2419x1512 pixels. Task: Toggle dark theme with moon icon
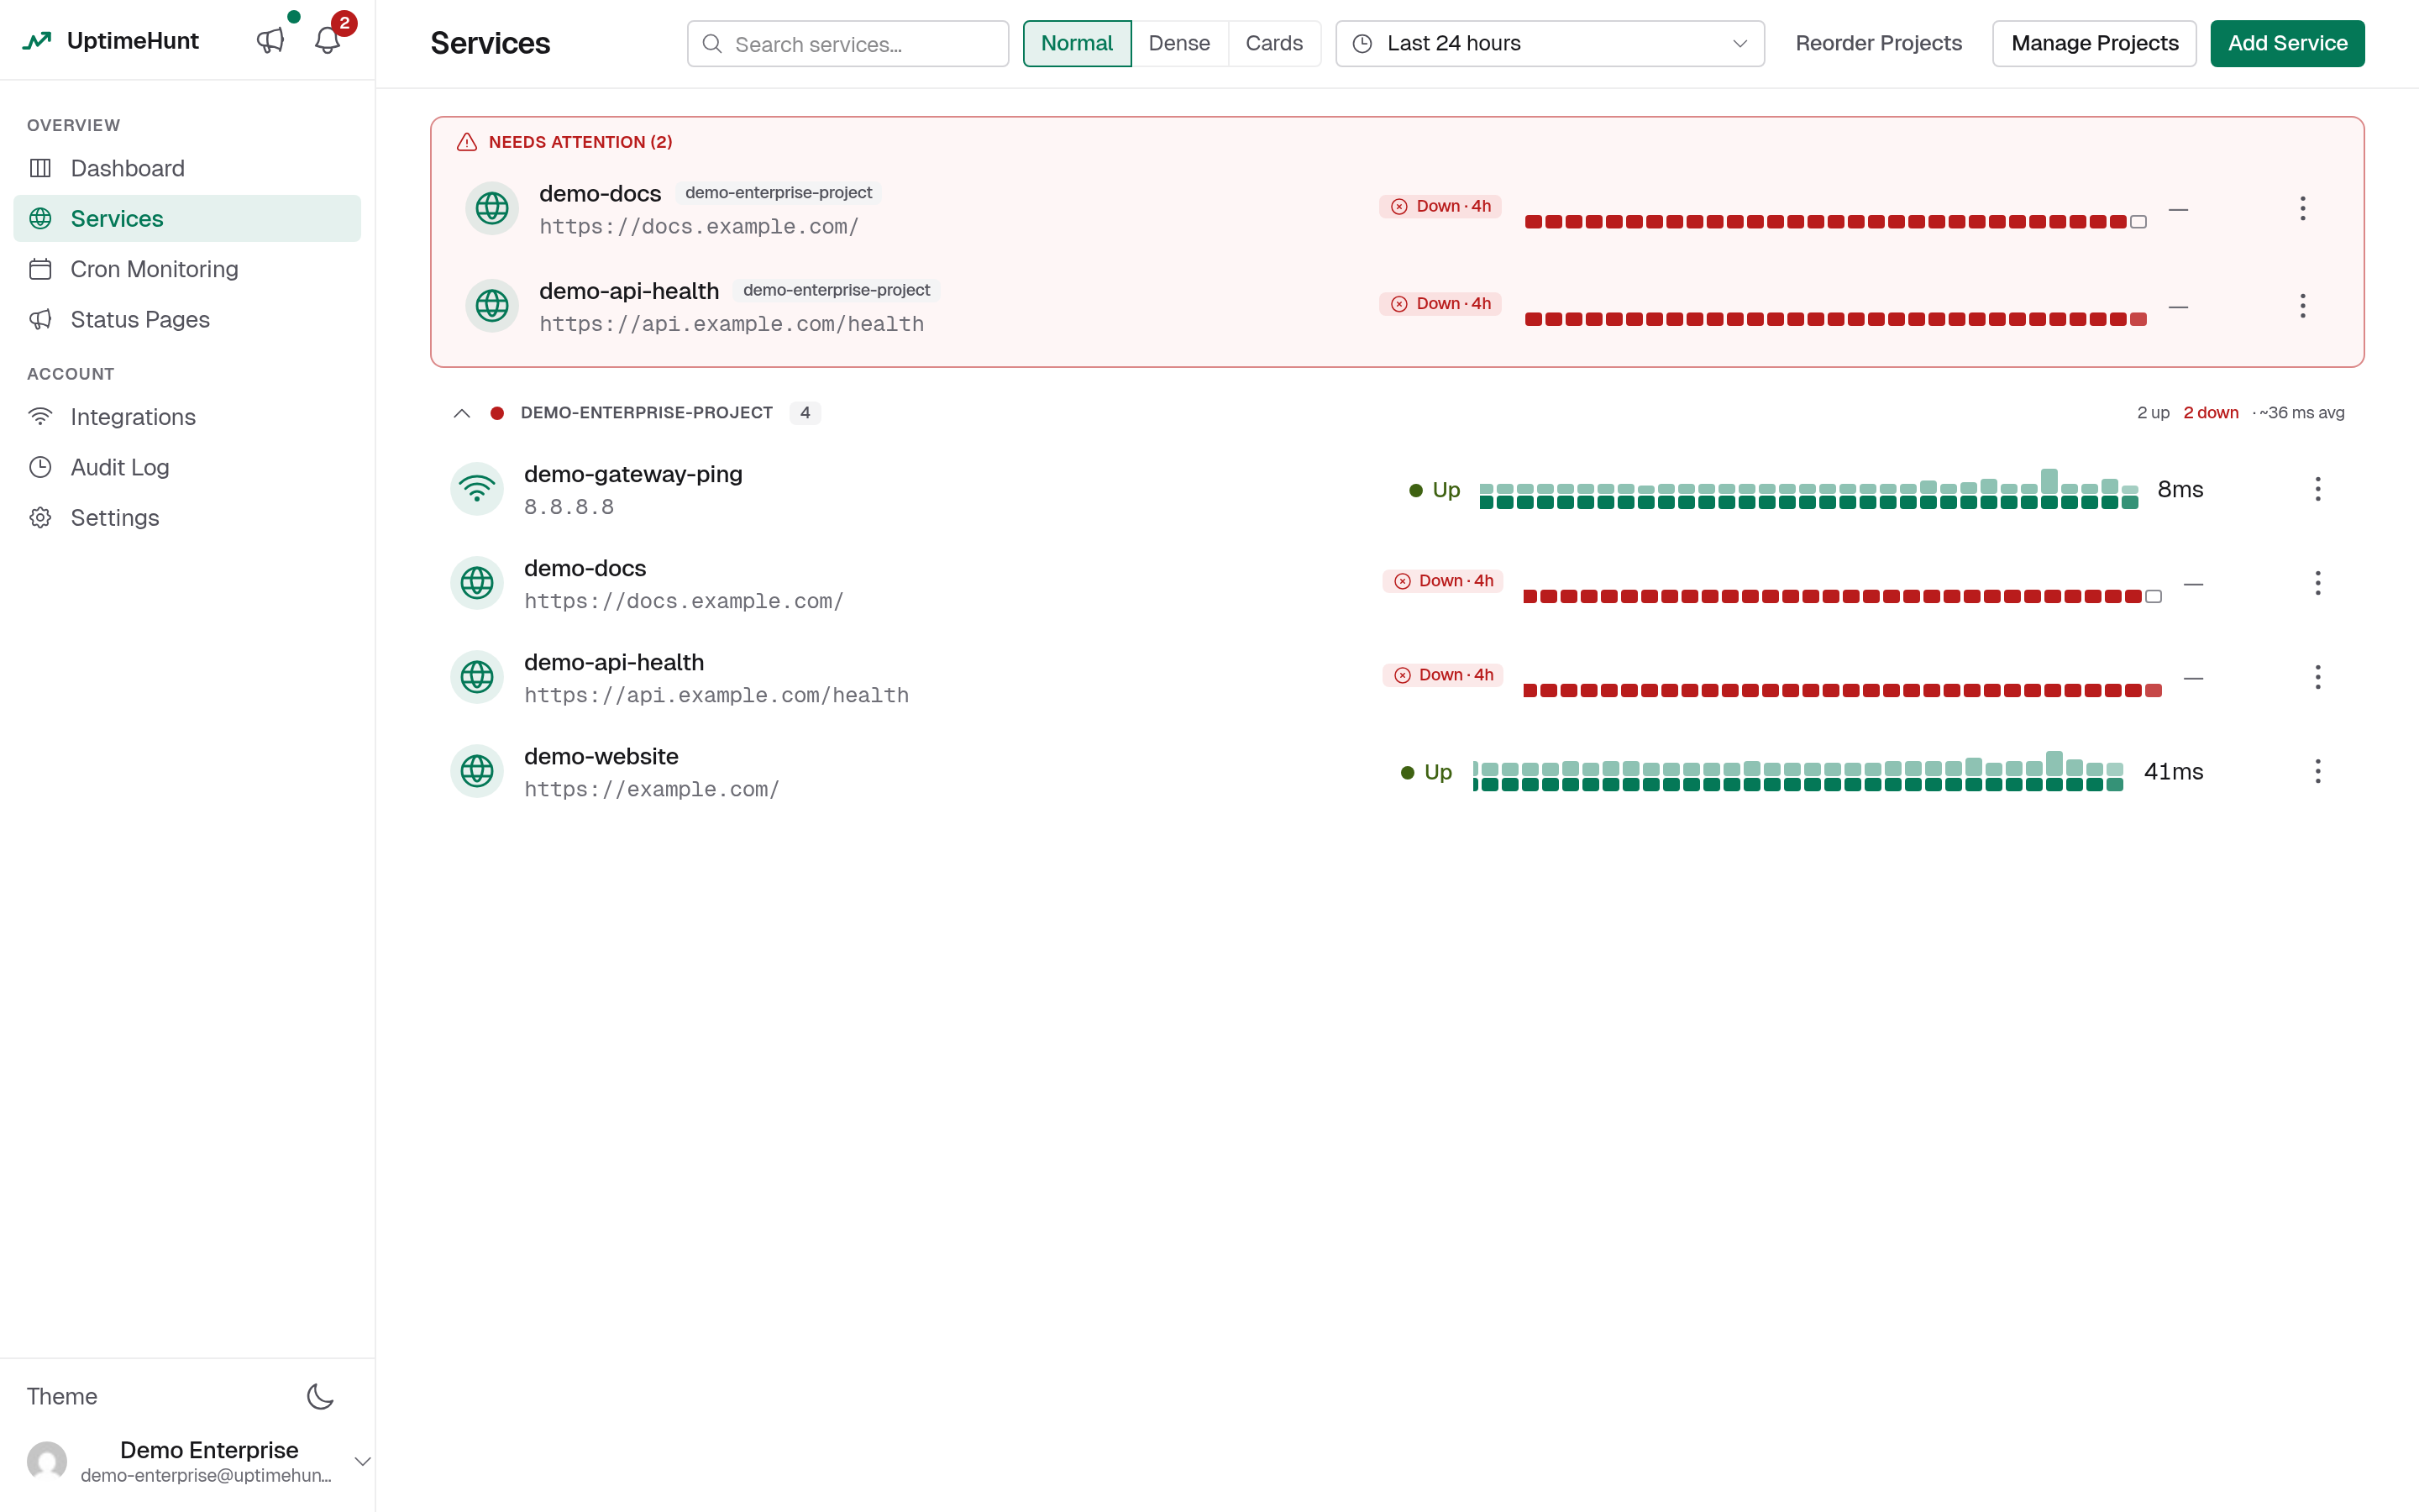coord(320,1396)
